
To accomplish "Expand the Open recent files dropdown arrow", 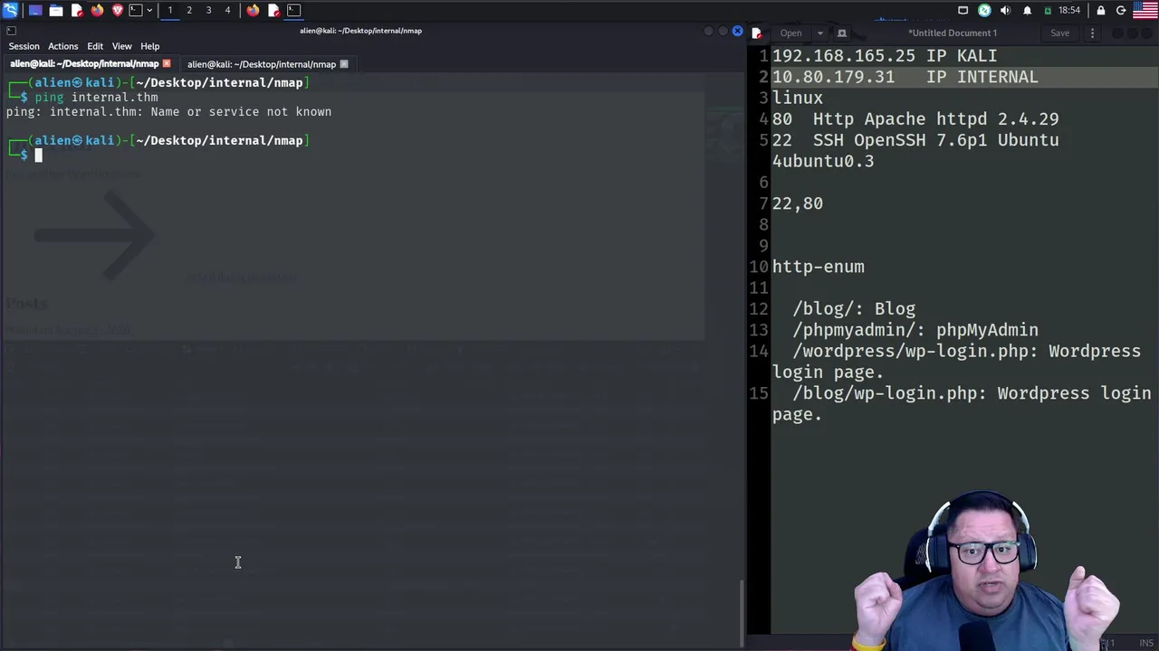I will click(819, 33).
